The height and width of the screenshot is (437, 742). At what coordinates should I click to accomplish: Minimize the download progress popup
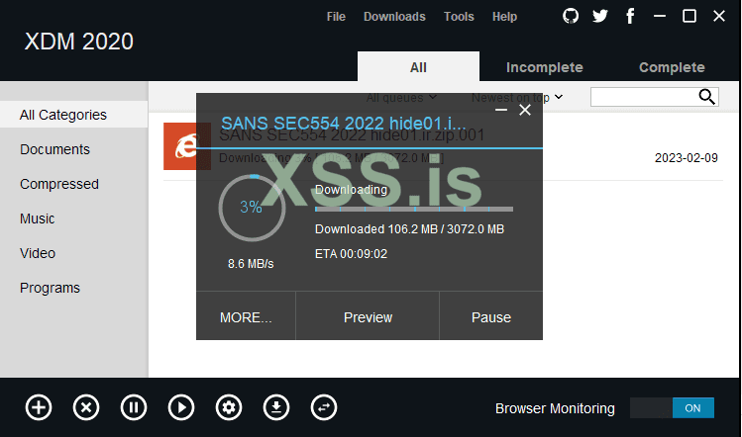click(x=501, y=110)
